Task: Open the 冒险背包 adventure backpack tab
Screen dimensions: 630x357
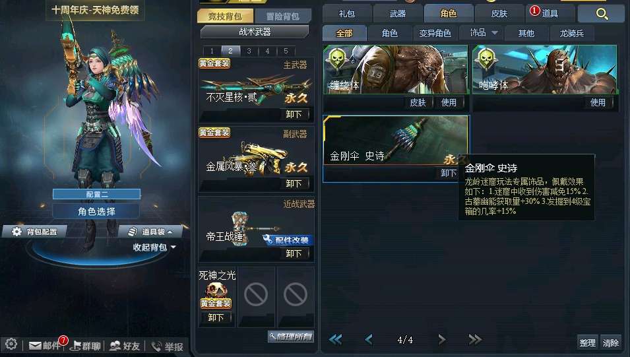Action: pyautogui.click(x=283, y=16)
